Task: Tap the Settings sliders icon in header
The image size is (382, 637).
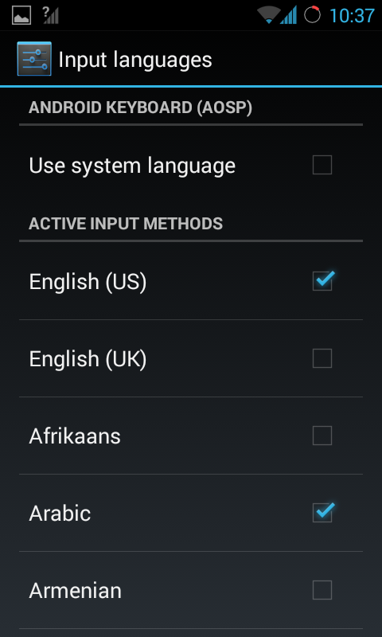Action: (34, 58)
